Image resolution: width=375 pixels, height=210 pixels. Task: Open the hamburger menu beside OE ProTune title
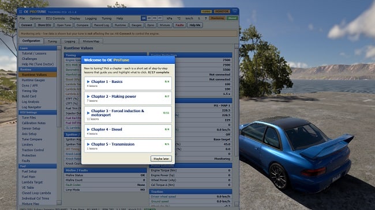(21, 12)
